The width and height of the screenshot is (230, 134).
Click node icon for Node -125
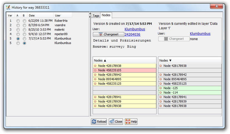coord(160,88)
